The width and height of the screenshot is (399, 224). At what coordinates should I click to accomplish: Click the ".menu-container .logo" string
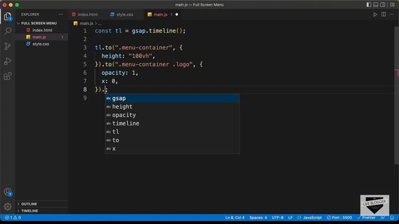click(x=154, y=64)
